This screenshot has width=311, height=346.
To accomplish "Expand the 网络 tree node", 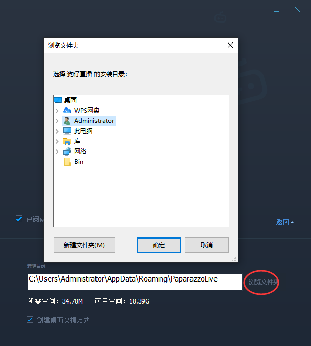I will [57, 152].
